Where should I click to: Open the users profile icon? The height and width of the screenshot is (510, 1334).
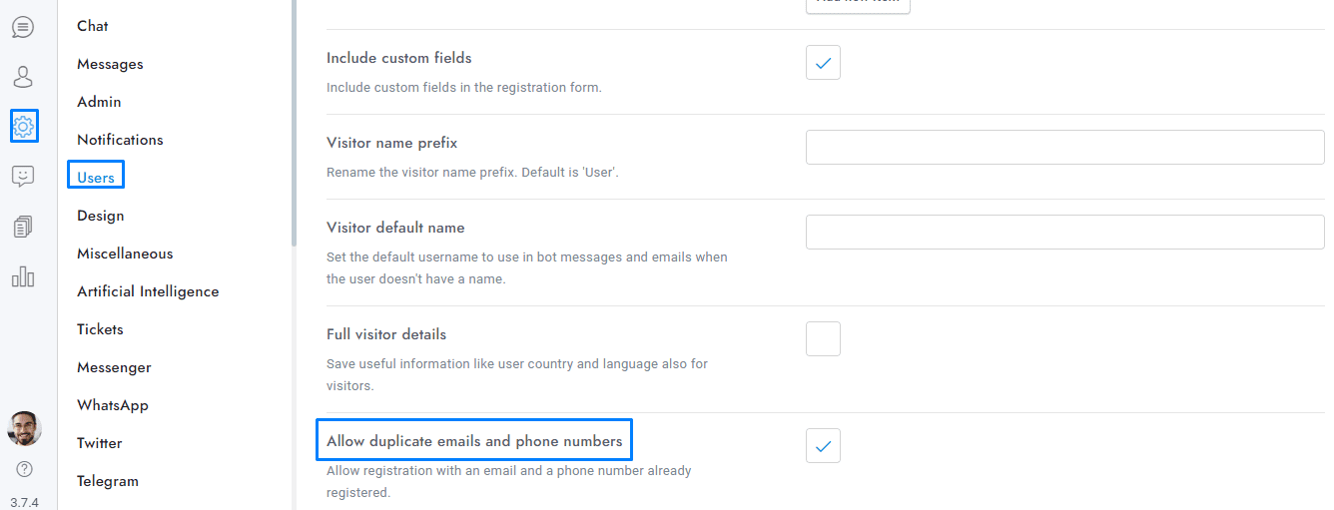(23, 77)
